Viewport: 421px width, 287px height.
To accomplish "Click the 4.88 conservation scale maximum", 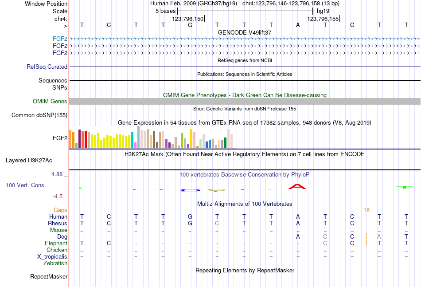I will (x=57, y=174).
